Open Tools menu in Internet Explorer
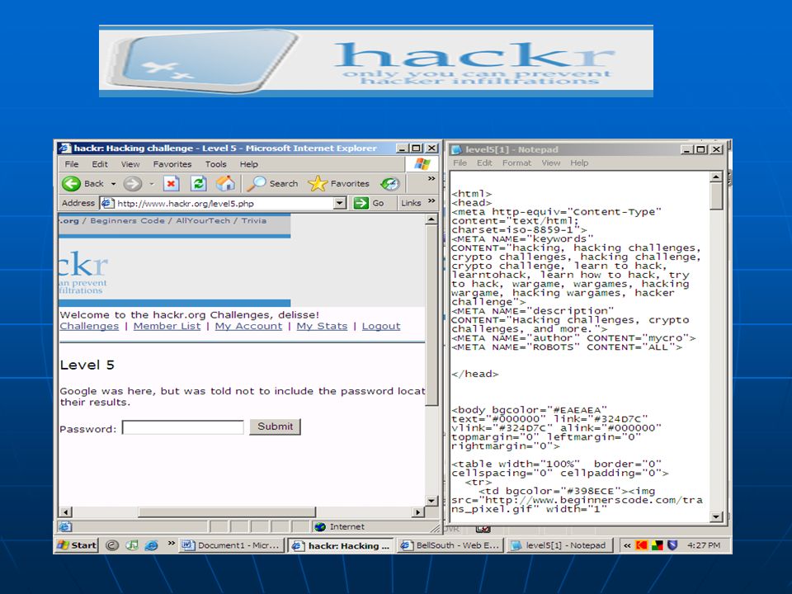Viewport: 792px width, 594px height. pyautogui.click(x=215, y=164)
